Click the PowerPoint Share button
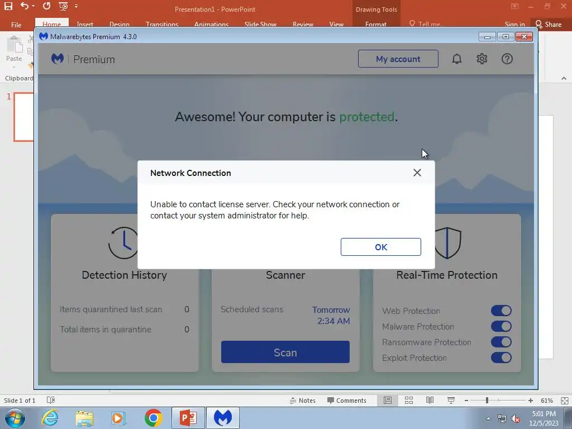 coord(549,25)
